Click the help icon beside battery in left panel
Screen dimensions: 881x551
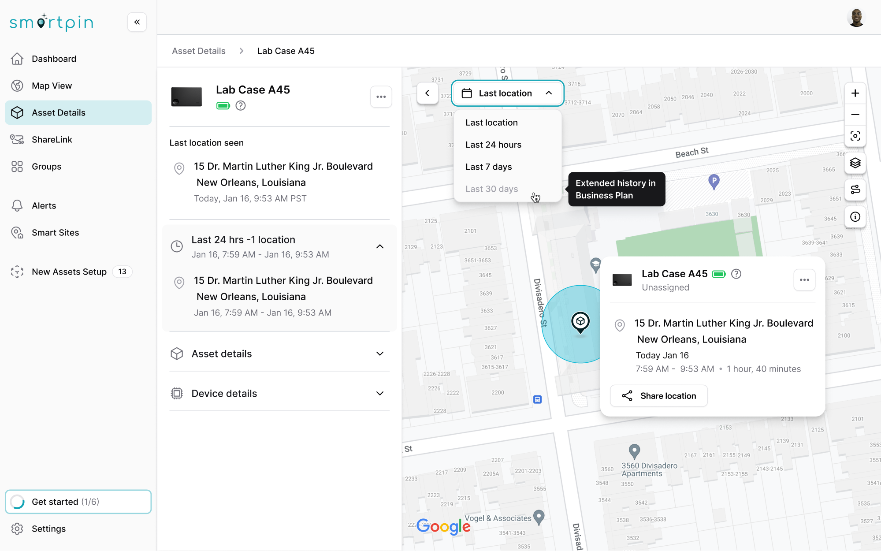(x=241, y=106)
